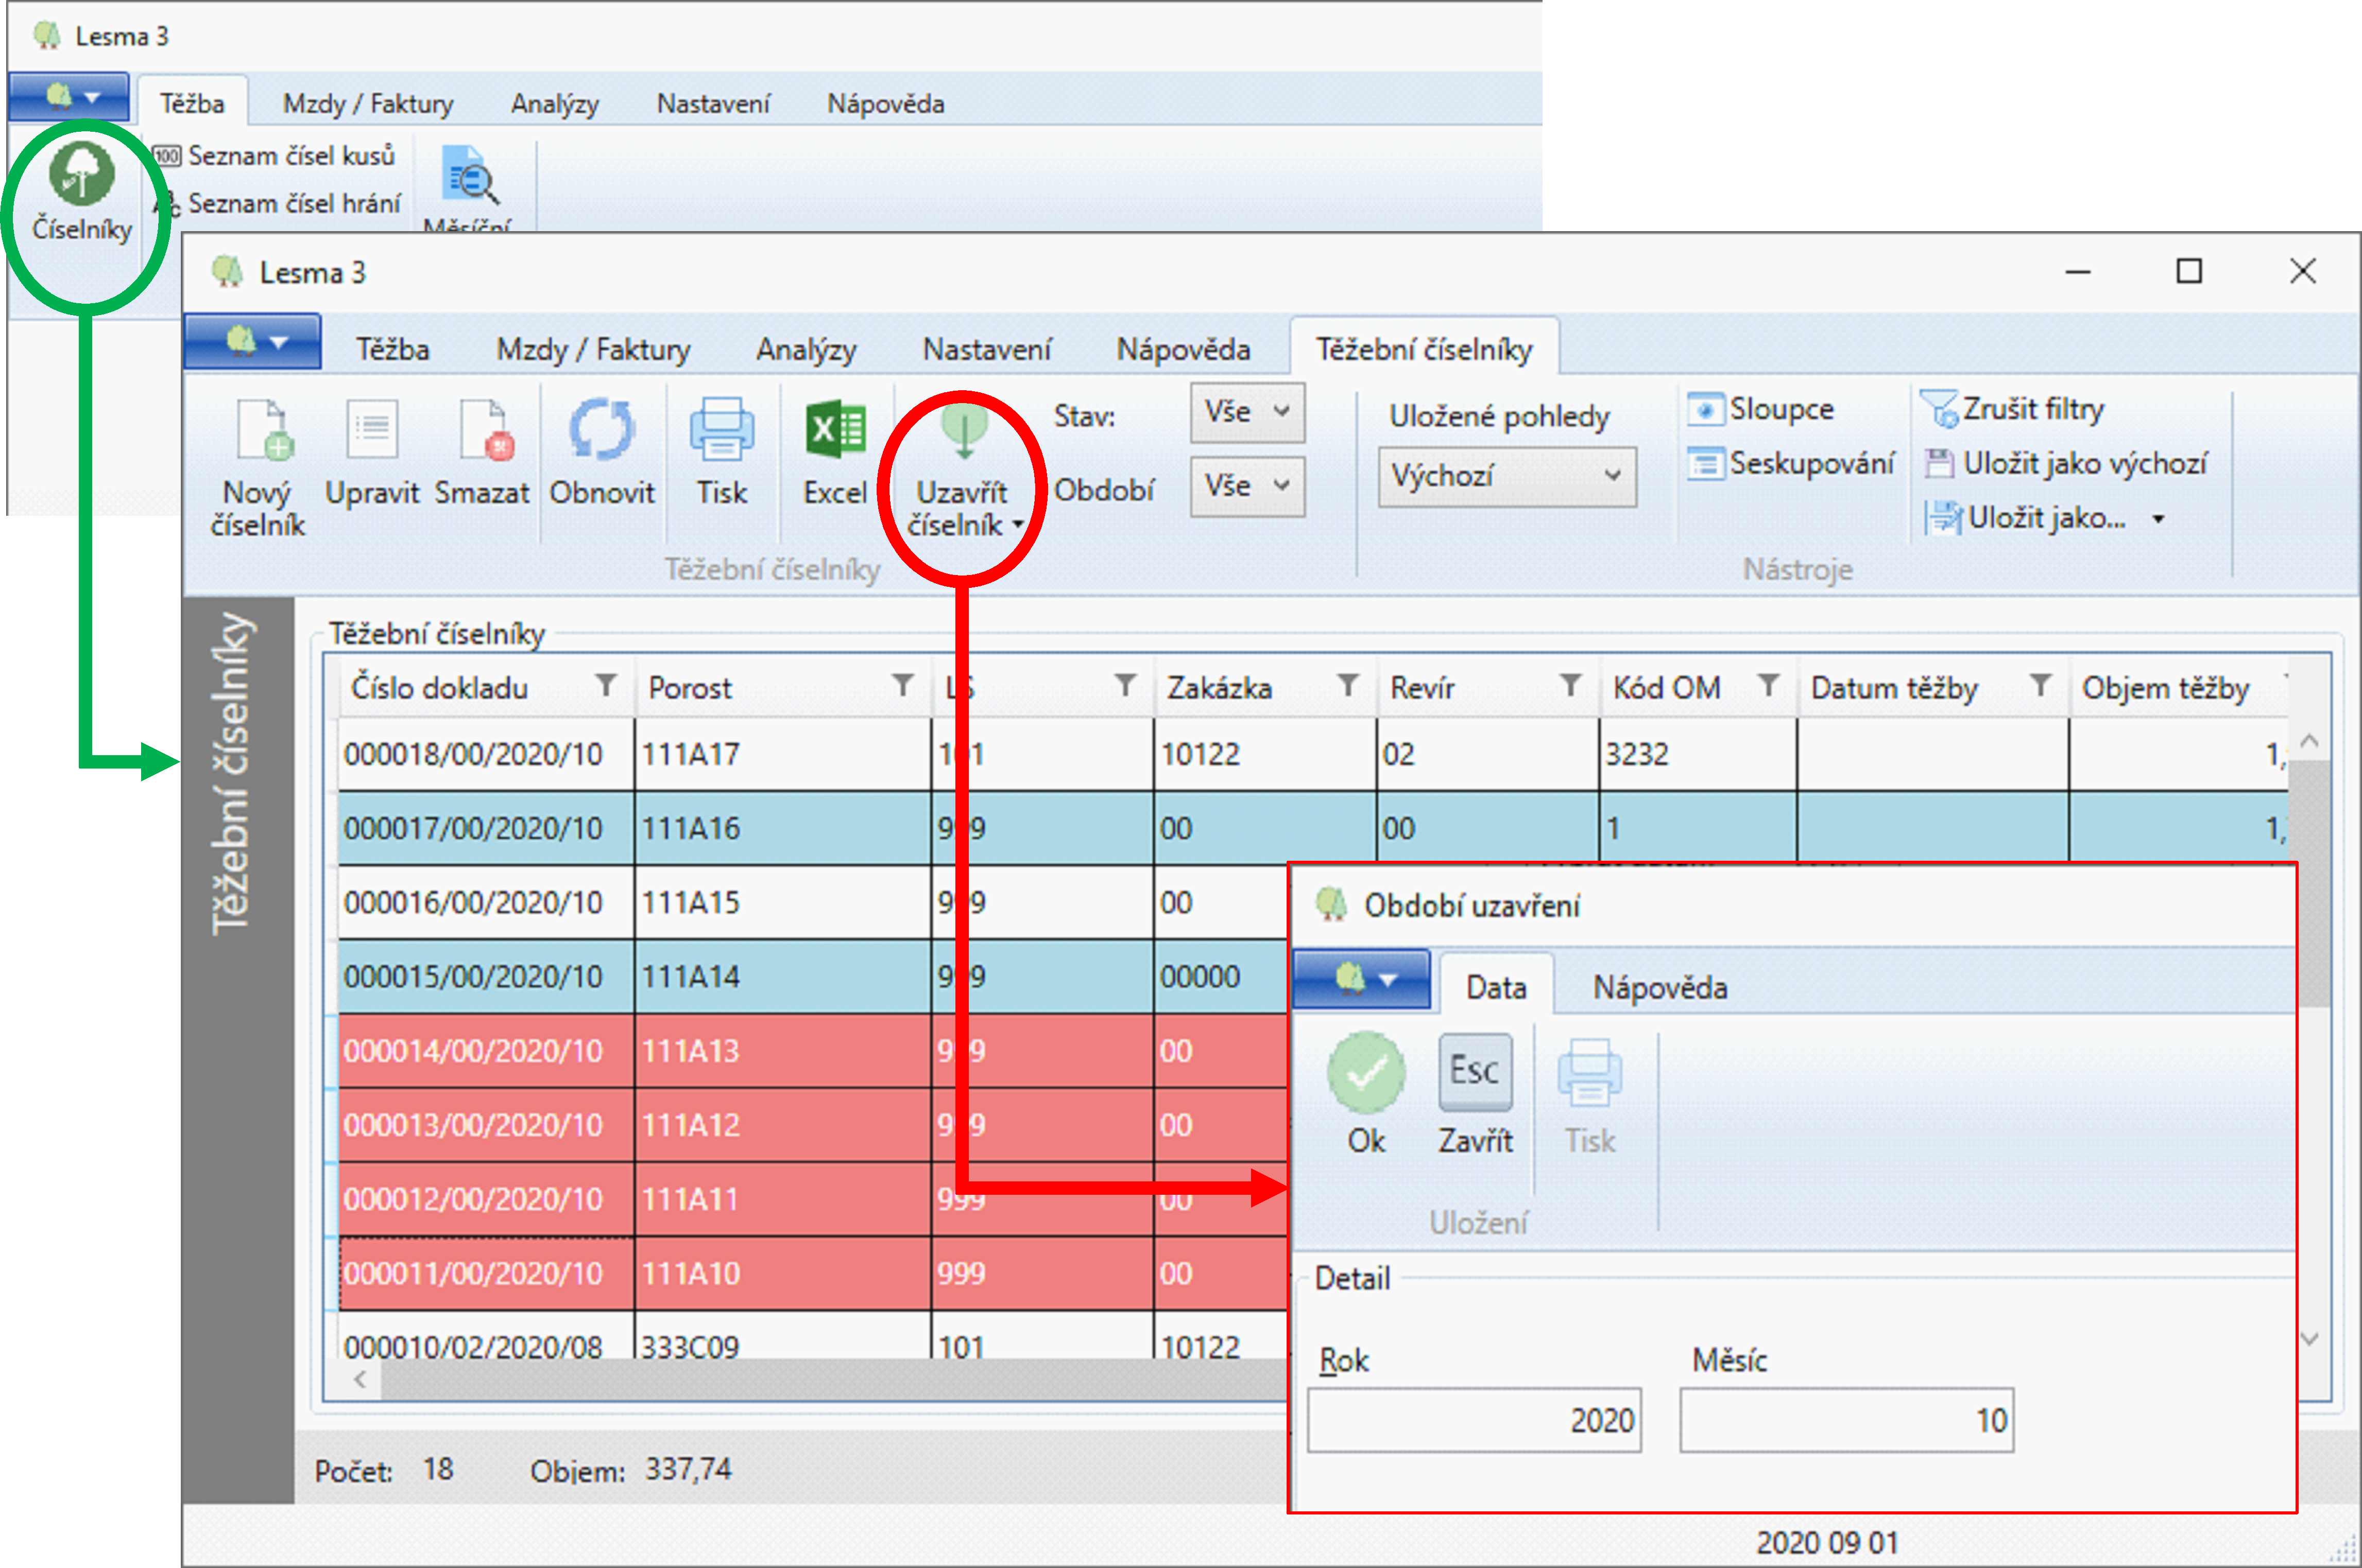Click the Smazat delete icon
Viewport: 2362px width, 1568px height.
484,431
